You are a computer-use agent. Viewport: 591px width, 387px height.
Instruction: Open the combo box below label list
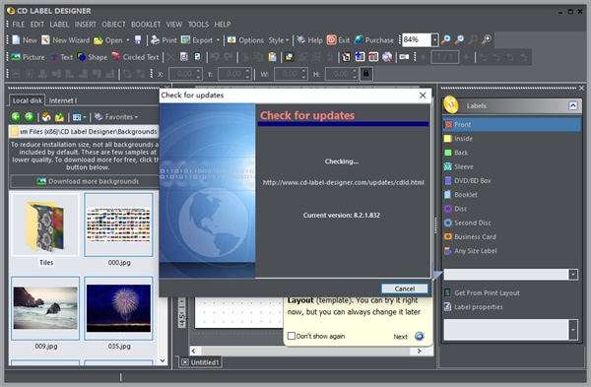573,275
